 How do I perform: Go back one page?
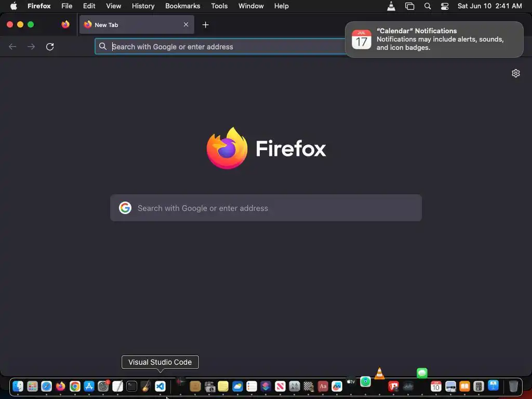pyautogui.click(x=12, y=46)
